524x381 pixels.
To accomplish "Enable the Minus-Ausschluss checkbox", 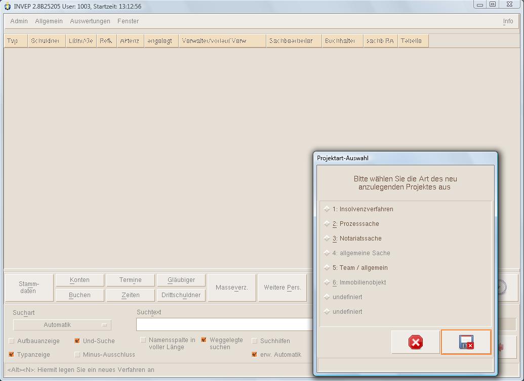I will click(x=77, y=354).
